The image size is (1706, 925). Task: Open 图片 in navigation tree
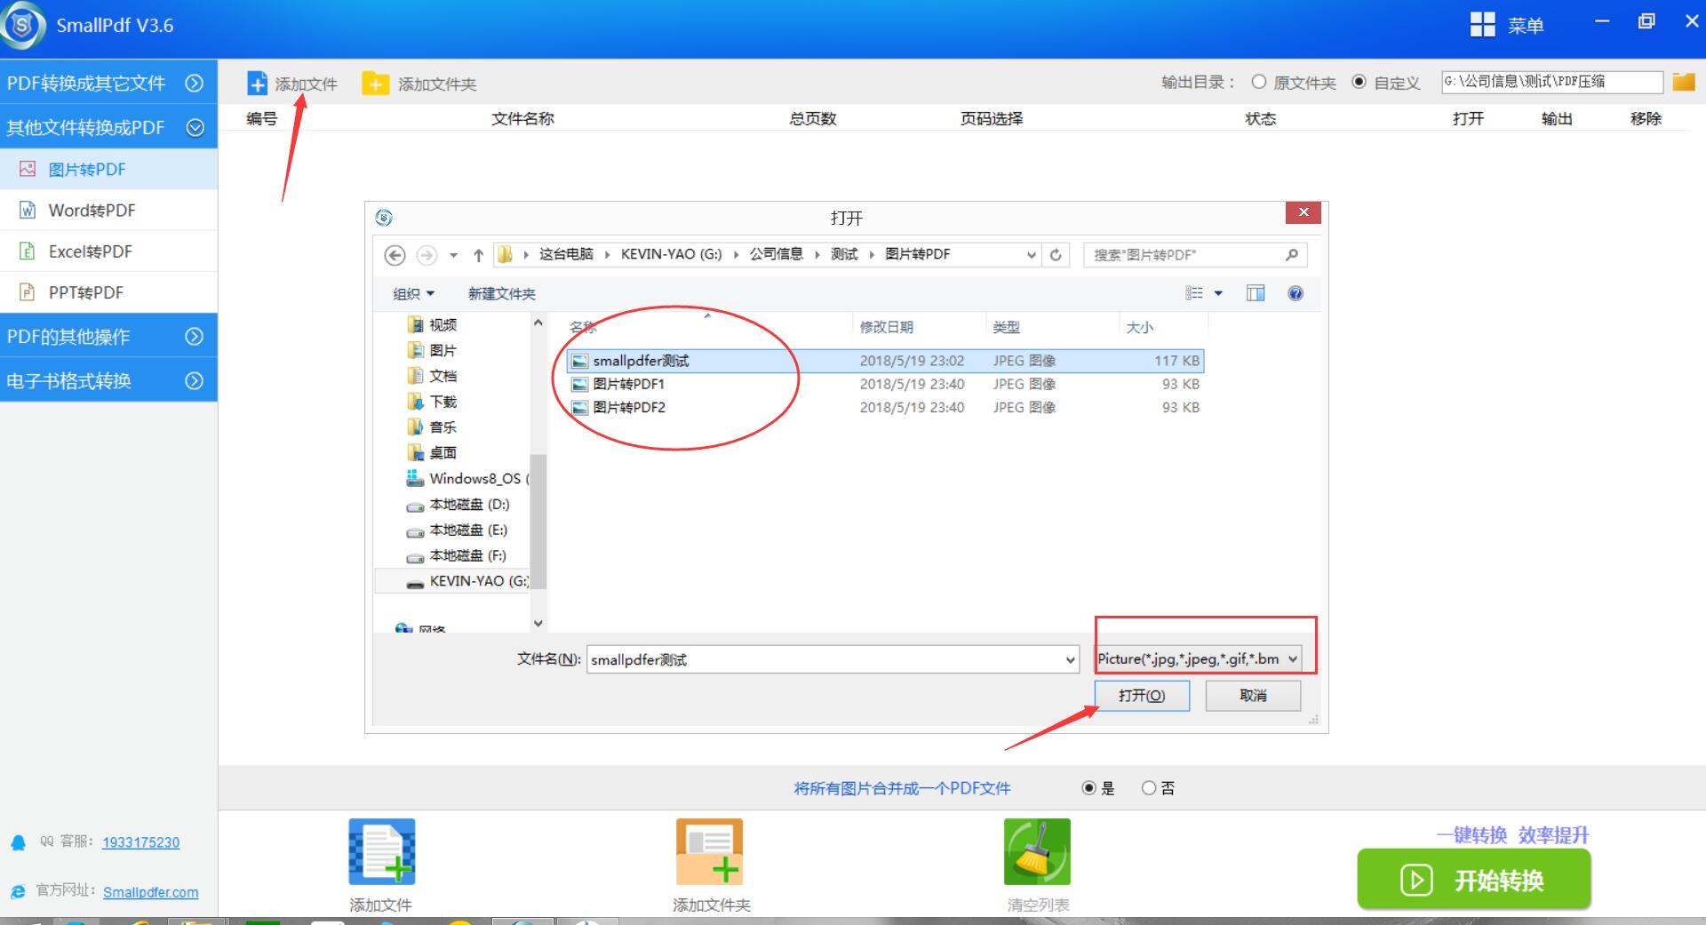[442, 350]
